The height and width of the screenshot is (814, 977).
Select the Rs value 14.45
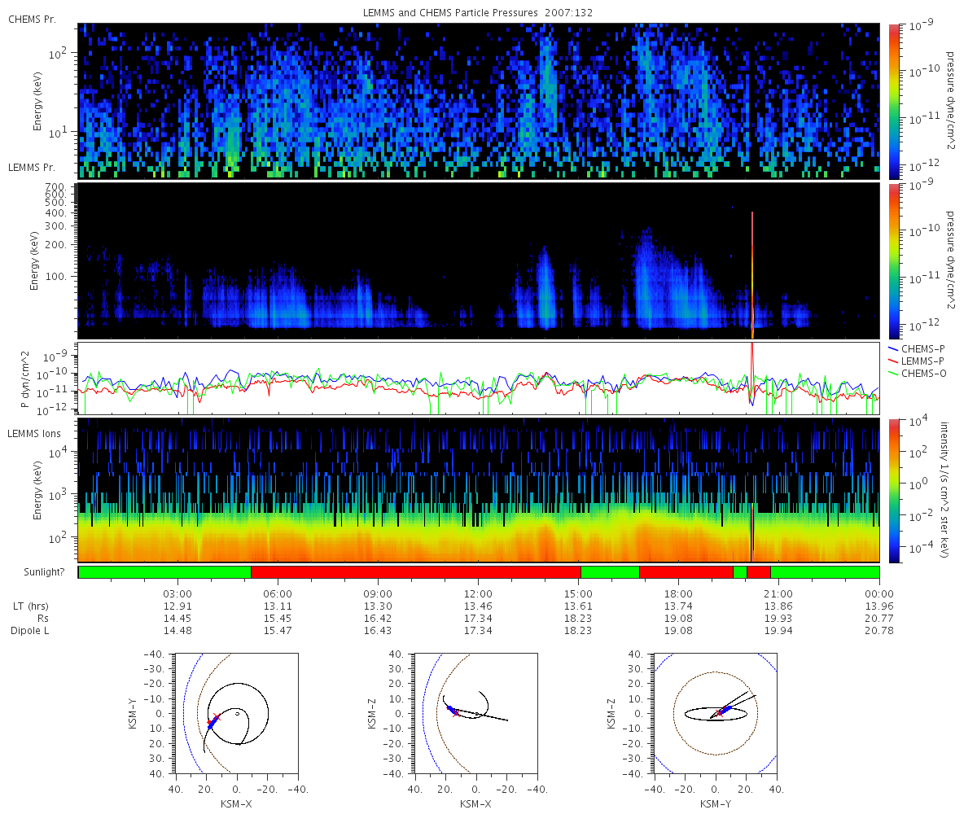pos(178,619)
